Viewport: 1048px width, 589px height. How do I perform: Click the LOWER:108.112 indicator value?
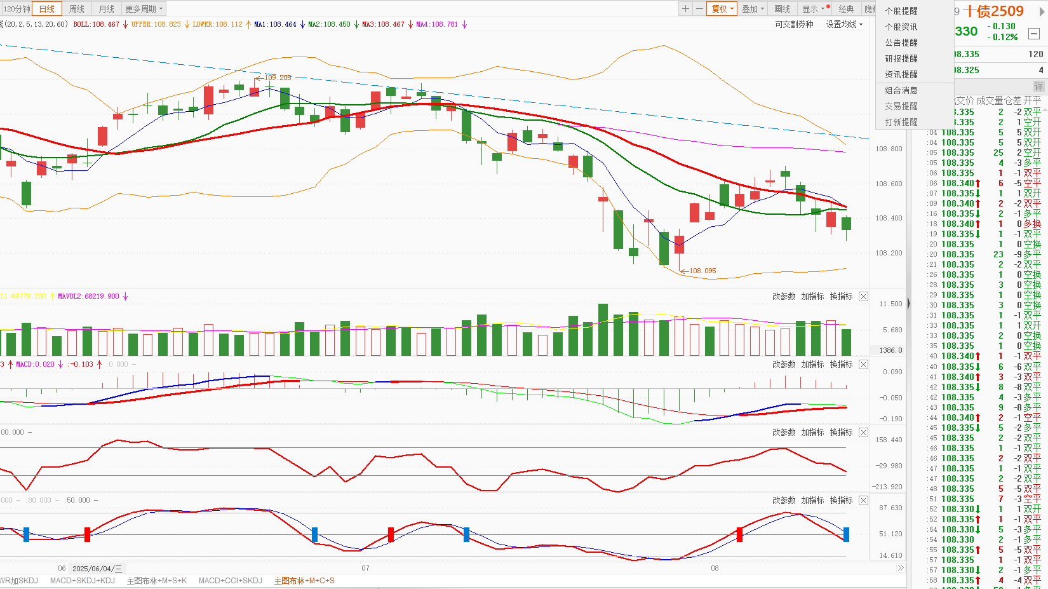(217, 24)
